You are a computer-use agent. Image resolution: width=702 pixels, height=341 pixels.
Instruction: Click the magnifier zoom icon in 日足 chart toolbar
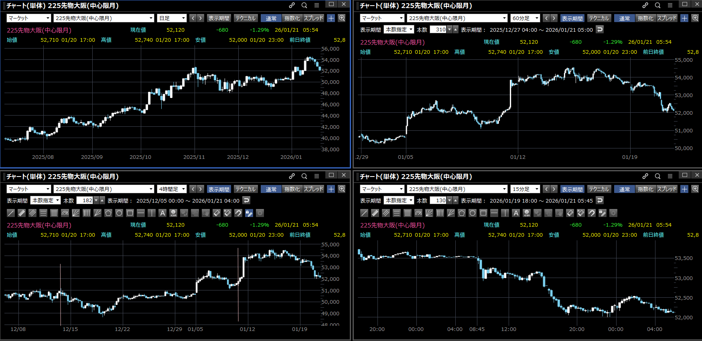point(342,18)
